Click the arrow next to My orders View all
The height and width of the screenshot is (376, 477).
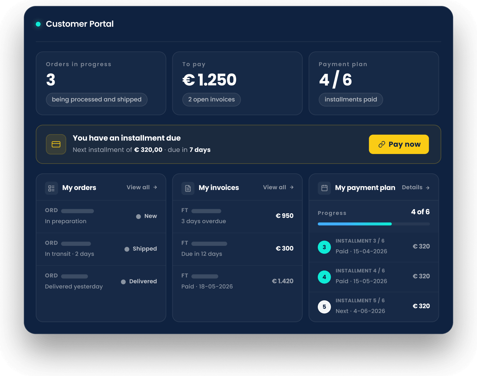coord(155,187)
